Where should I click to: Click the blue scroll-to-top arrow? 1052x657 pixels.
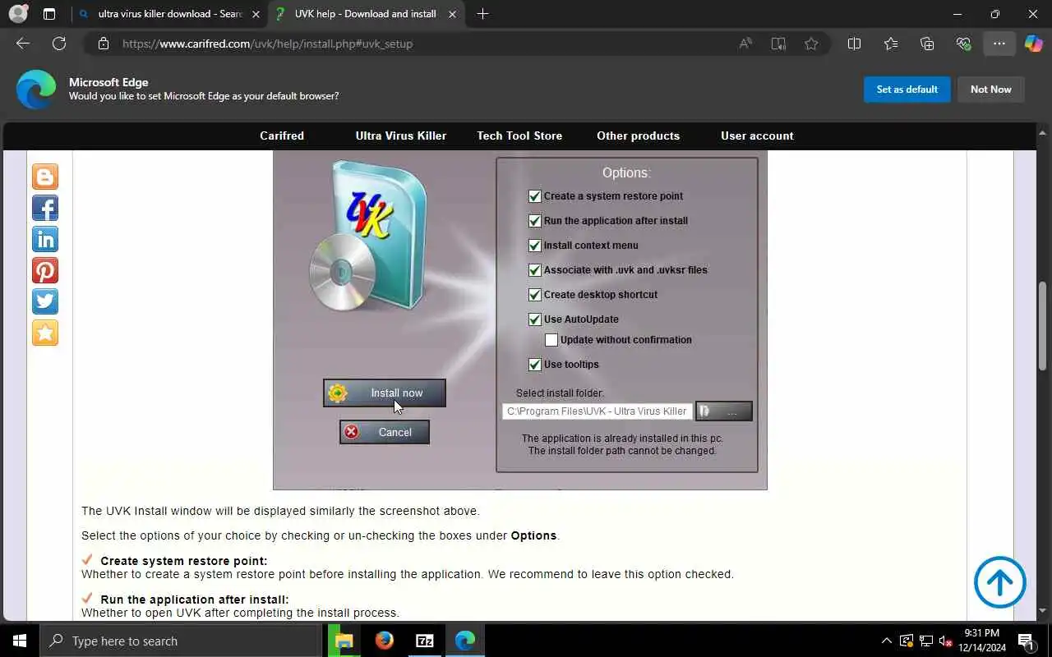pos(999,582)
